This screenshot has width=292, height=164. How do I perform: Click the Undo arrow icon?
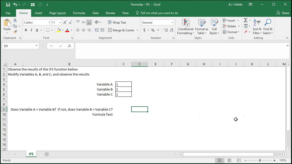point(15,5)
